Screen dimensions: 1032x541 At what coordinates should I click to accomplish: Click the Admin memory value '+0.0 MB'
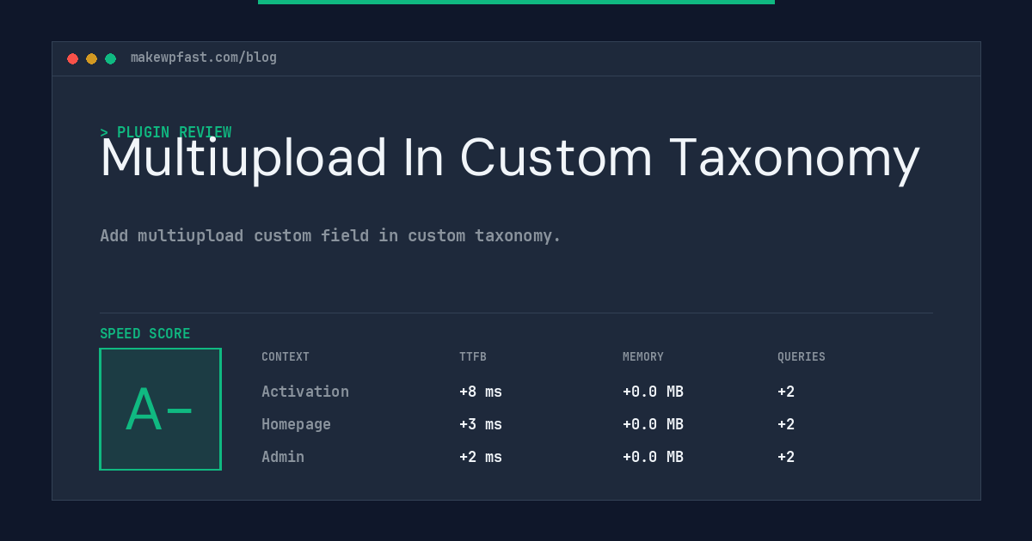pos(653,457)
